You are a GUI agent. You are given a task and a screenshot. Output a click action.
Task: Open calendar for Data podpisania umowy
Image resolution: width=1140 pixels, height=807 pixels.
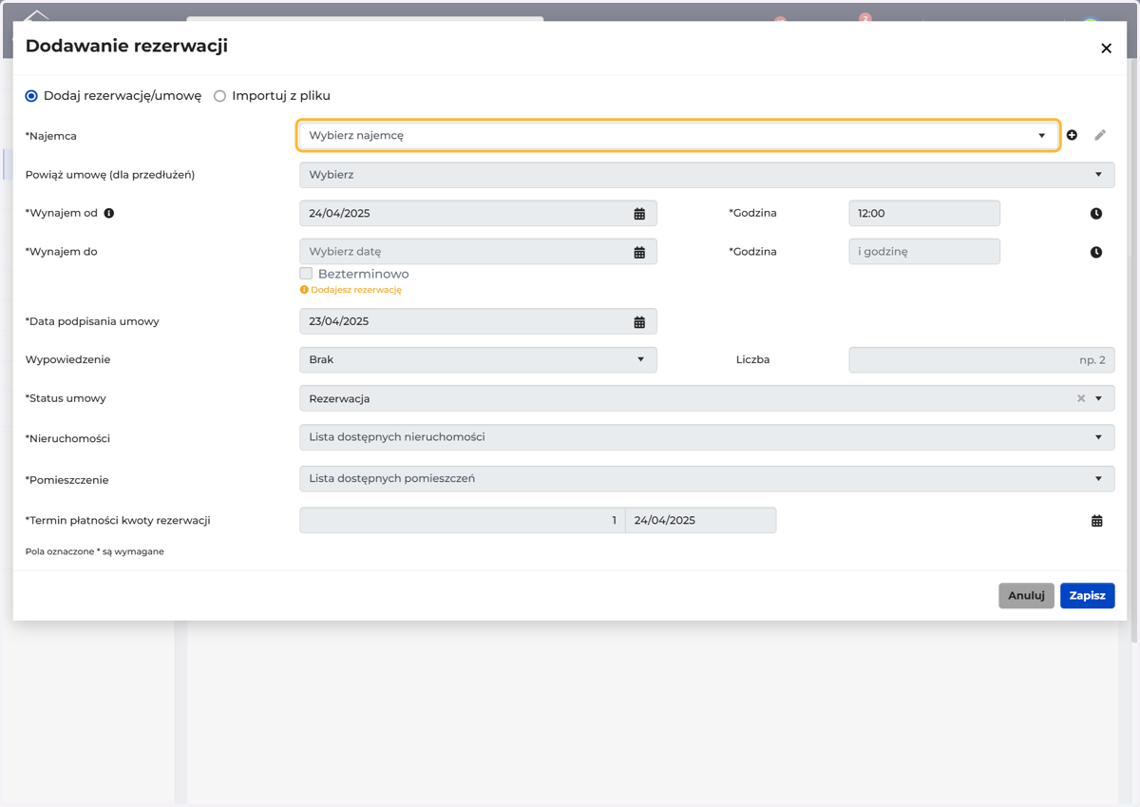[x=639, y=322]
